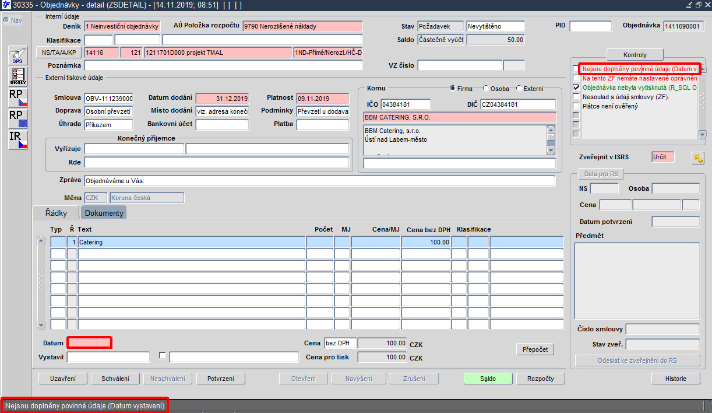
Task: Click the empty red Datum field
Action: pos(89,342)
